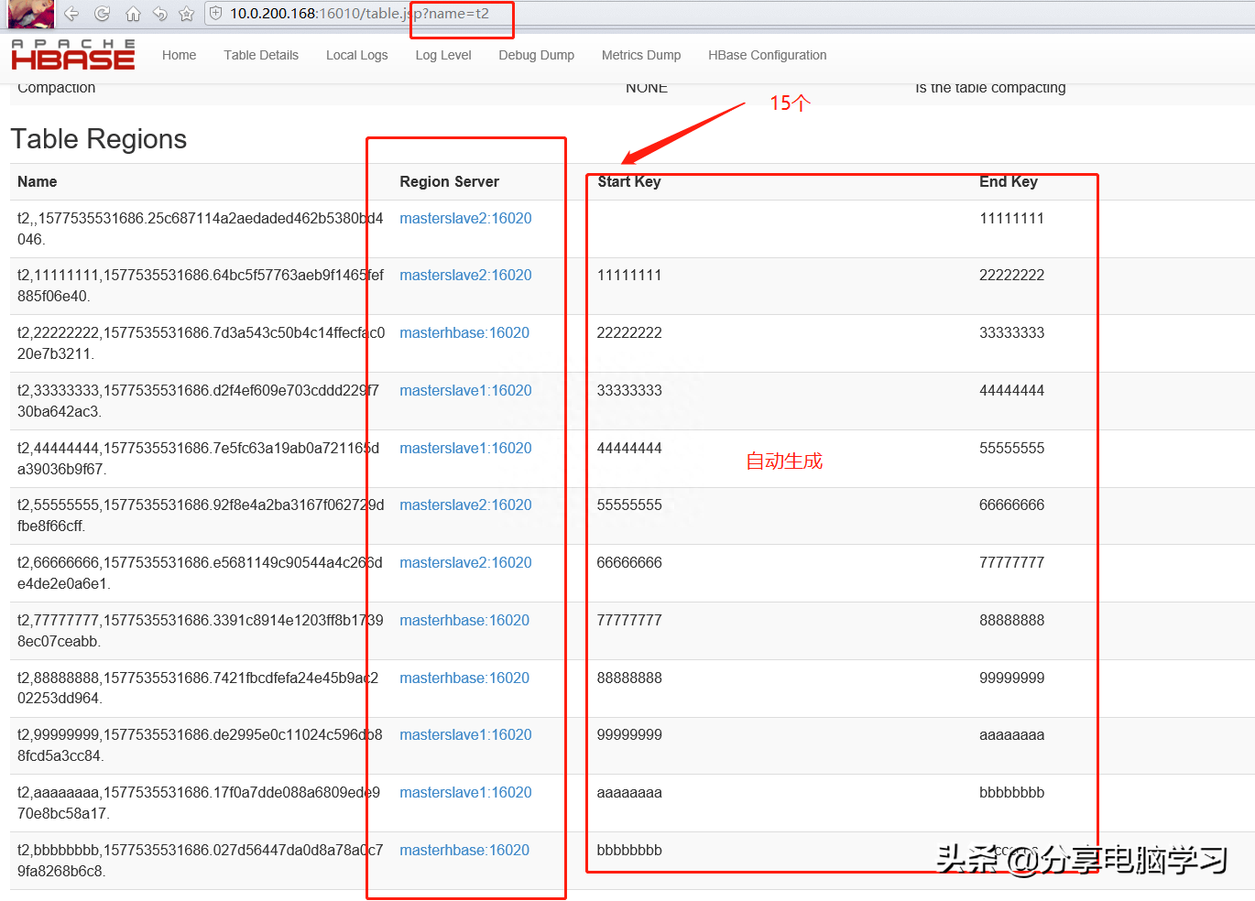This screenshot has height=901, width=1255.
Task: Open the Metrics Dump page
Action: 641,55
